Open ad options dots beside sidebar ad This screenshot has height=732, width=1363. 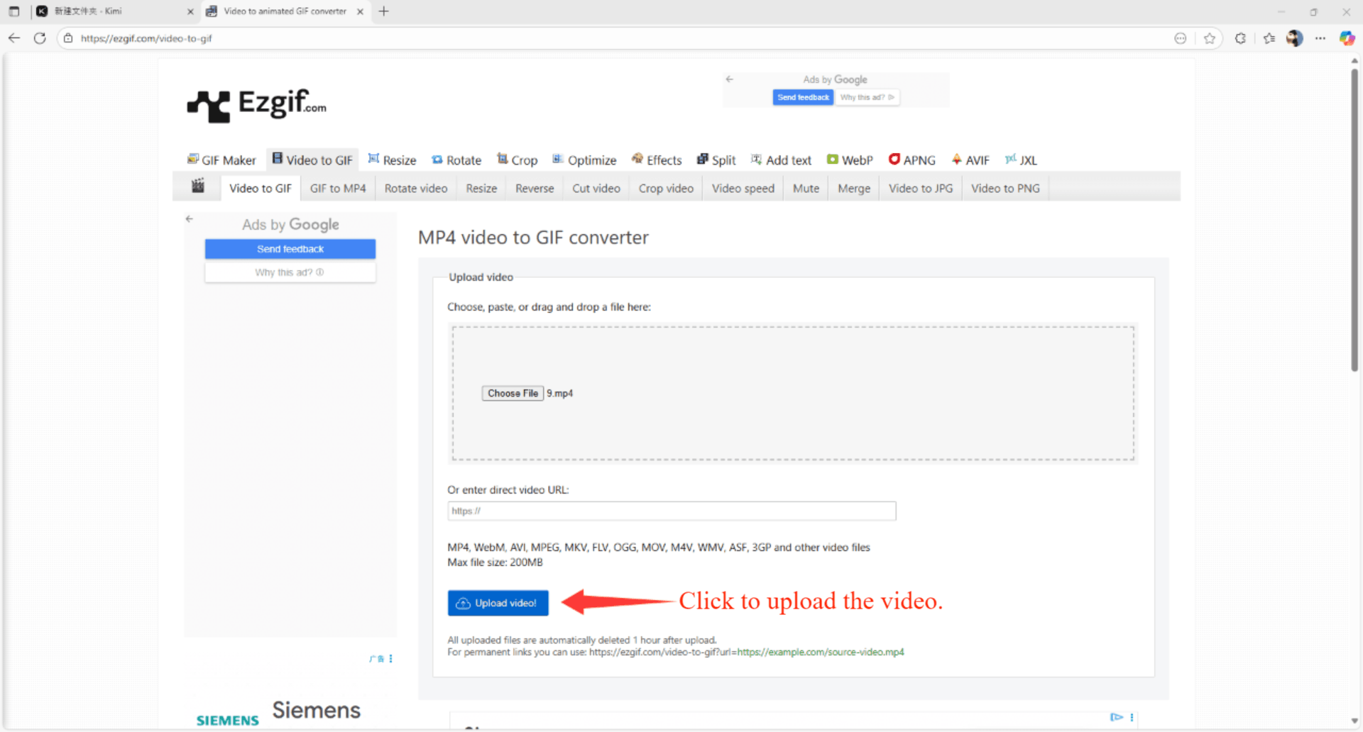pos(390,659)
